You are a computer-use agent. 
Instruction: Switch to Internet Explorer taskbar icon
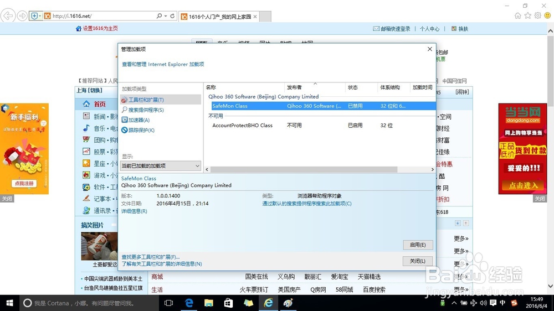click(268, 303)
